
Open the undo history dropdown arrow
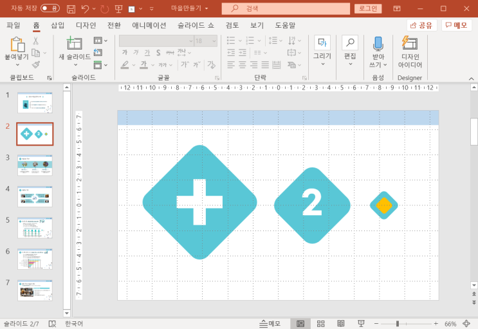(x=94, y=8)
